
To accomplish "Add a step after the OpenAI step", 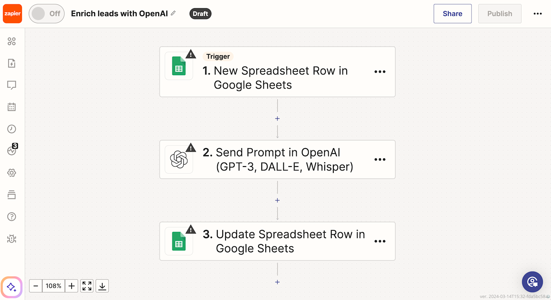I will pyautogui.click(x=277, y=200).
